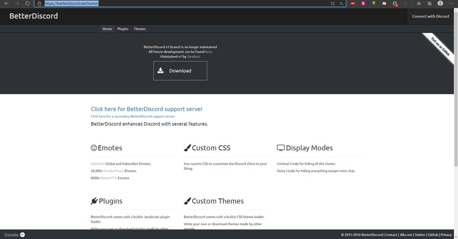
Task: Click the brush icon beside Custom Themes
Action: tap(187, 201)
